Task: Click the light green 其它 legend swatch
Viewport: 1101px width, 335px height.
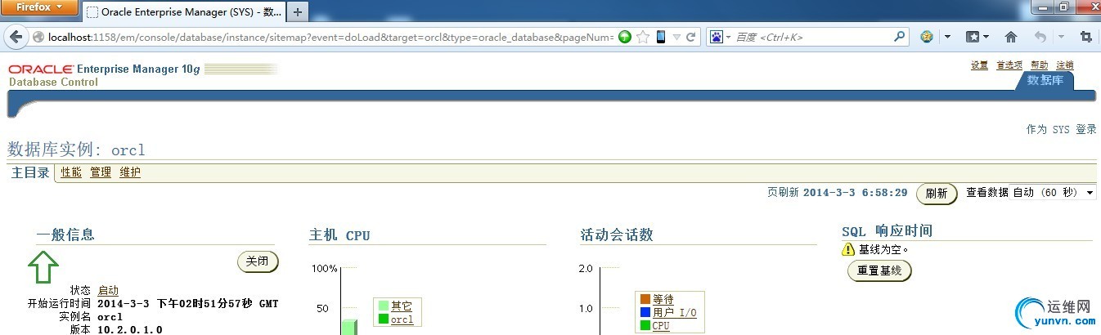Action: click(x=383, y=306)
